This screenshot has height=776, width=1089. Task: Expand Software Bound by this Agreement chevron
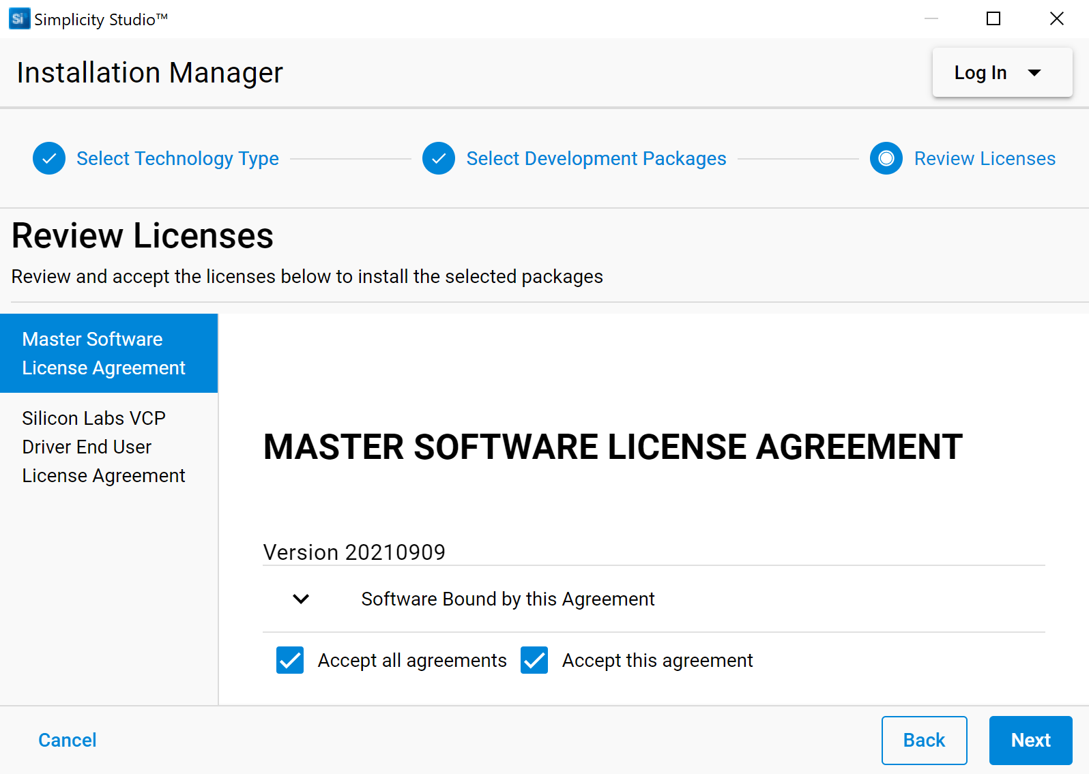[301, 599]
